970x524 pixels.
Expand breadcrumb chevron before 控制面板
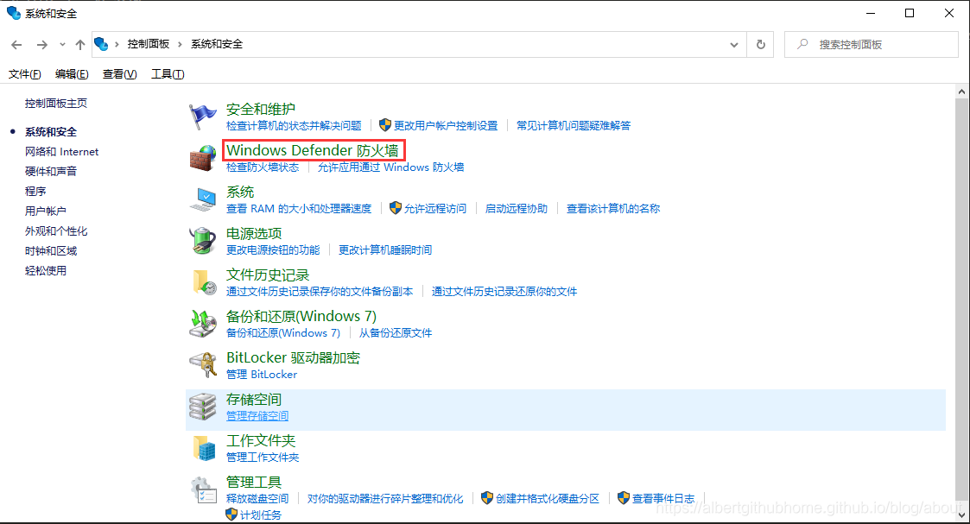point(117,44)
